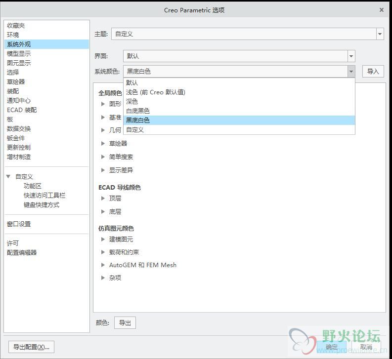Cancel with the 取消 button
Viewport: 392px width, 359px height.
[366, 347]
